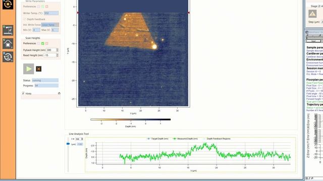Click the left red marker on the scan image
323x181 pixels.
click(78, 13)
